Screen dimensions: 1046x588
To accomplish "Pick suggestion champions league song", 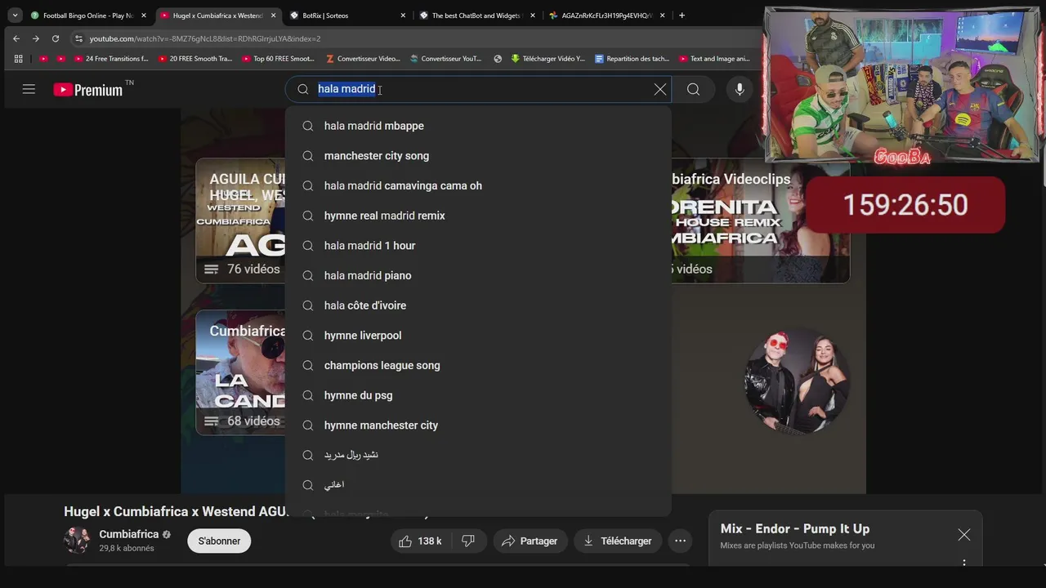I will coord(478,365).
